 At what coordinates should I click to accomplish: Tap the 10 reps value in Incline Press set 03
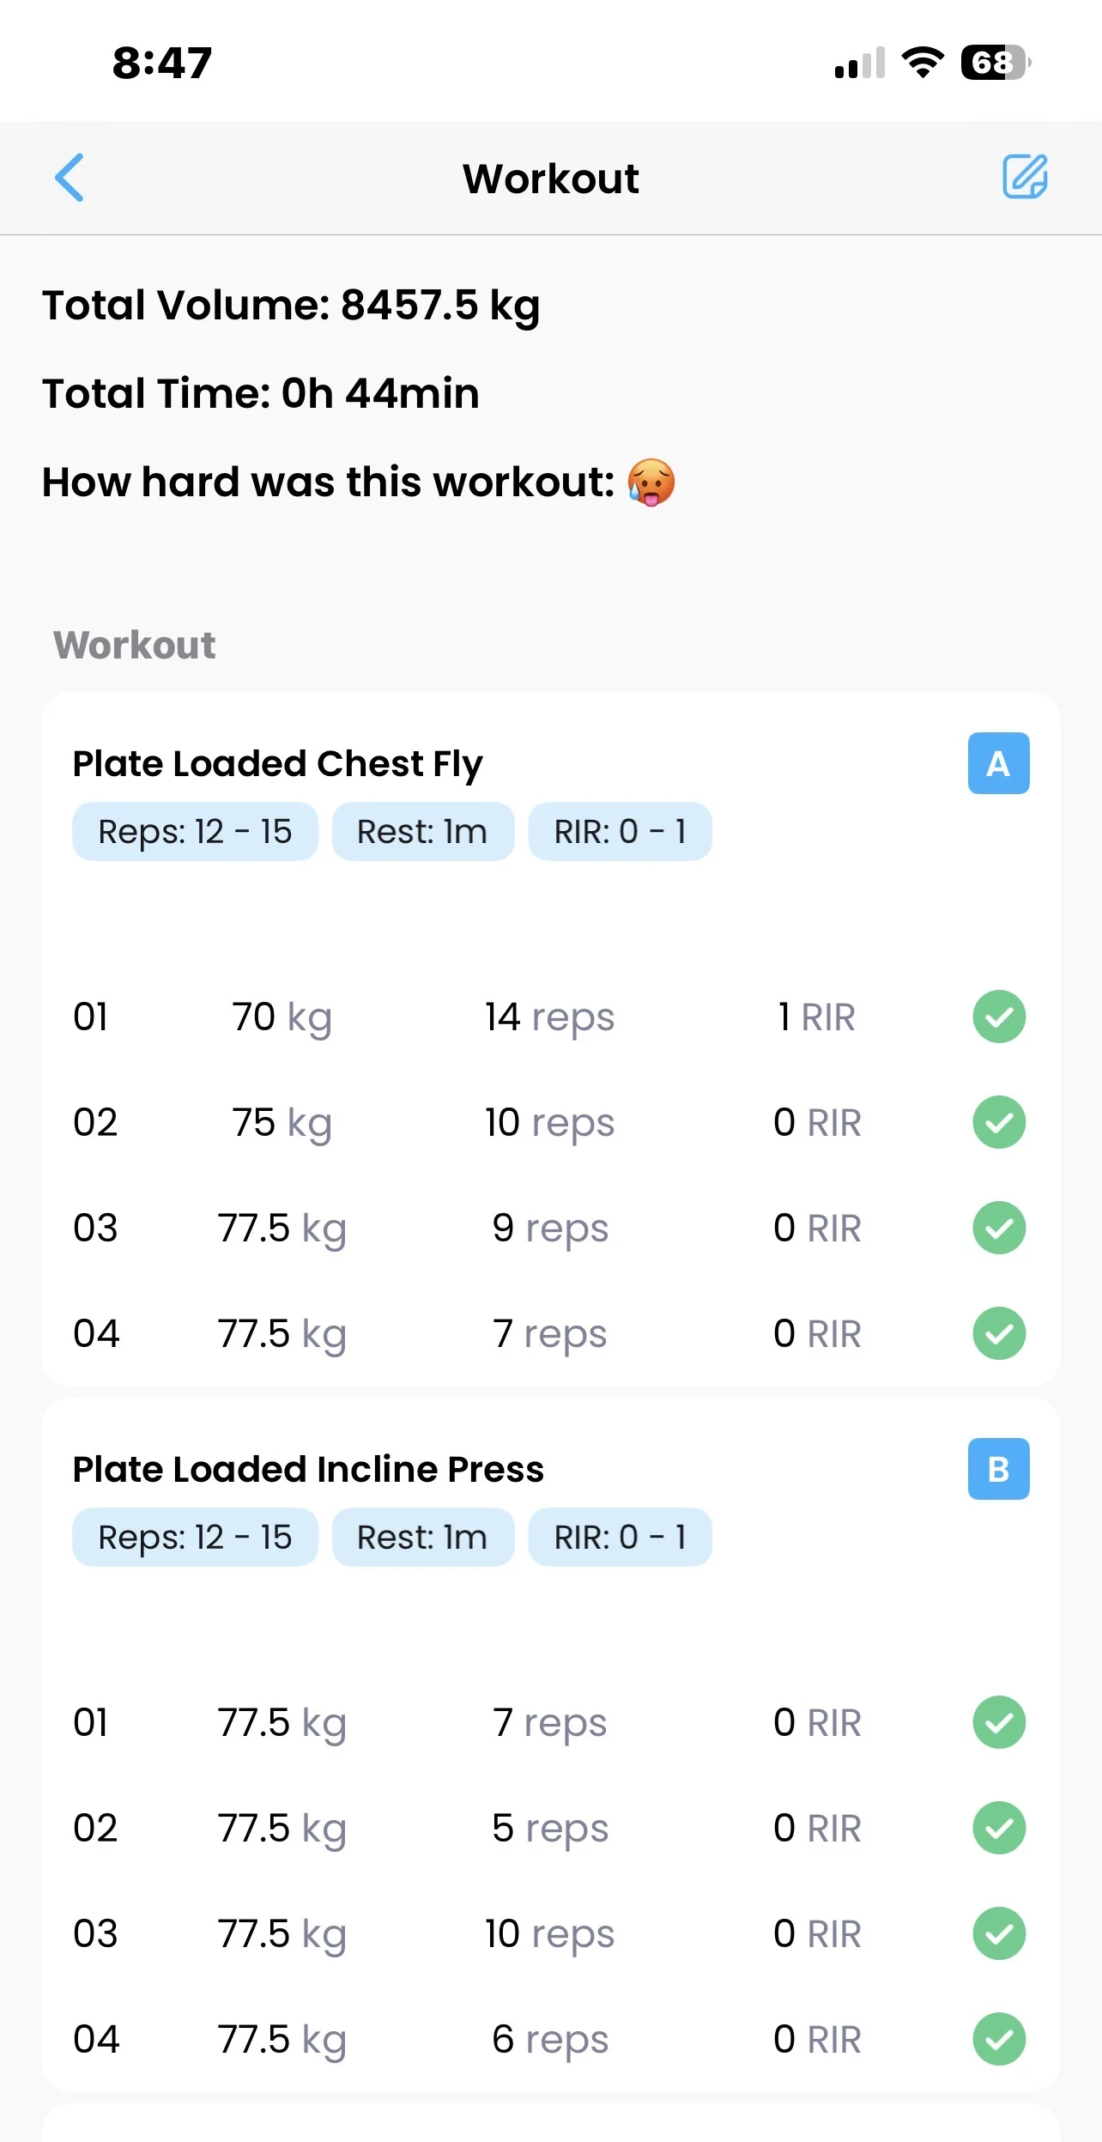[x=549, y=1934]
